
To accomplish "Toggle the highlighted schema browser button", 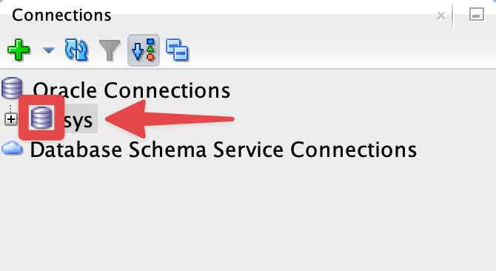I will pyautogui.click(x=144, y=50).
